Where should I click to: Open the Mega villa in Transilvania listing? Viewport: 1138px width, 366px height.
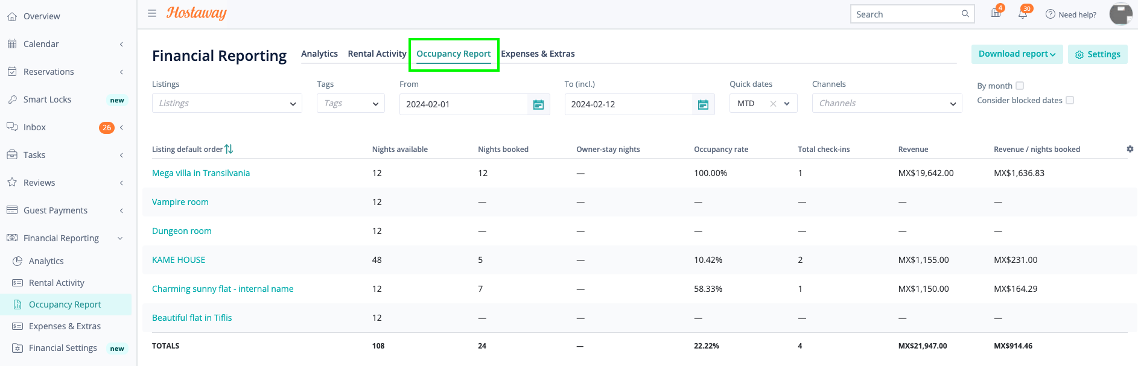[x=201, y=173]
